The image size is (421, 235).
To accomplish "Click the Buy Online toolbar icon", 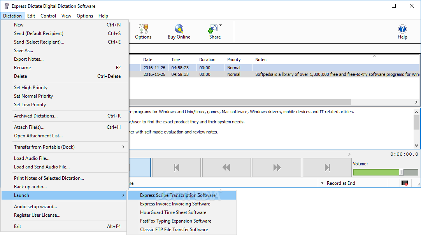I will [x=179, y=32].
